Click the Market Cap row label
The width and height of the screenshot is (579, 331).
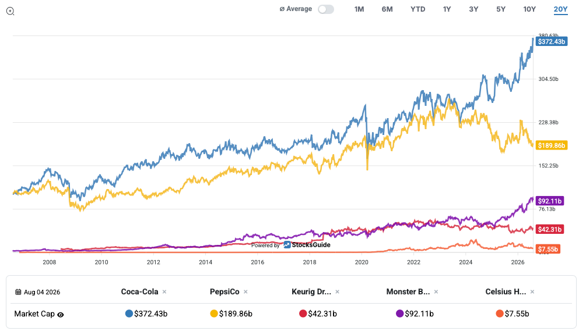34,314
